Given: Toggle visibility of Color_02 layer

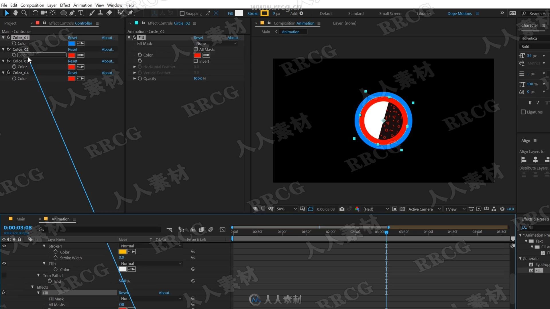Looking at the screenshot, I should pos(8,49).
